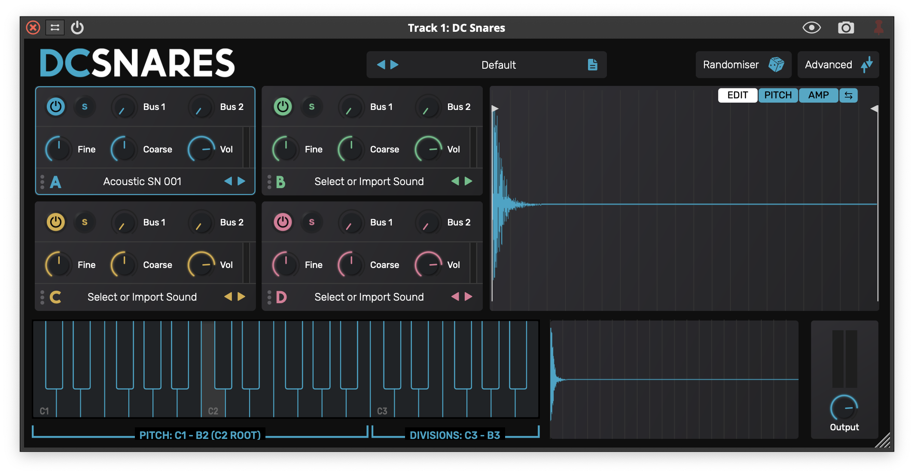Switch to the AMP tab
The width and height of the screenshot is (914, 475).
click(x=818, y=95)
